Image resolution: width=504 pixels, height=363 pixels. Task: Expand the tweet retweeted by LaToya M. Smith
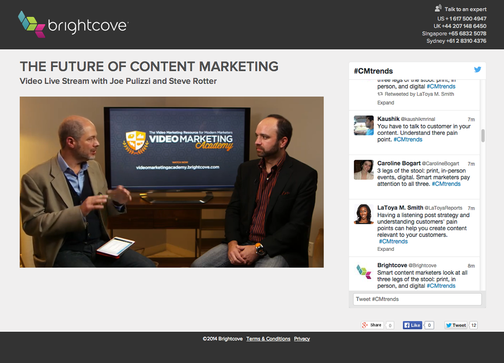click(x=386, y=103)
